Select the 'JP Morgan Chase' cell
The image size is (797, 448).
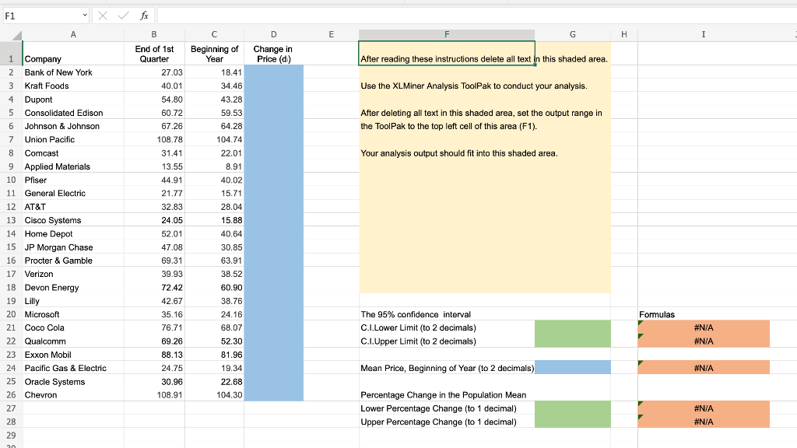pyautogui.click(x=73, y=247)
